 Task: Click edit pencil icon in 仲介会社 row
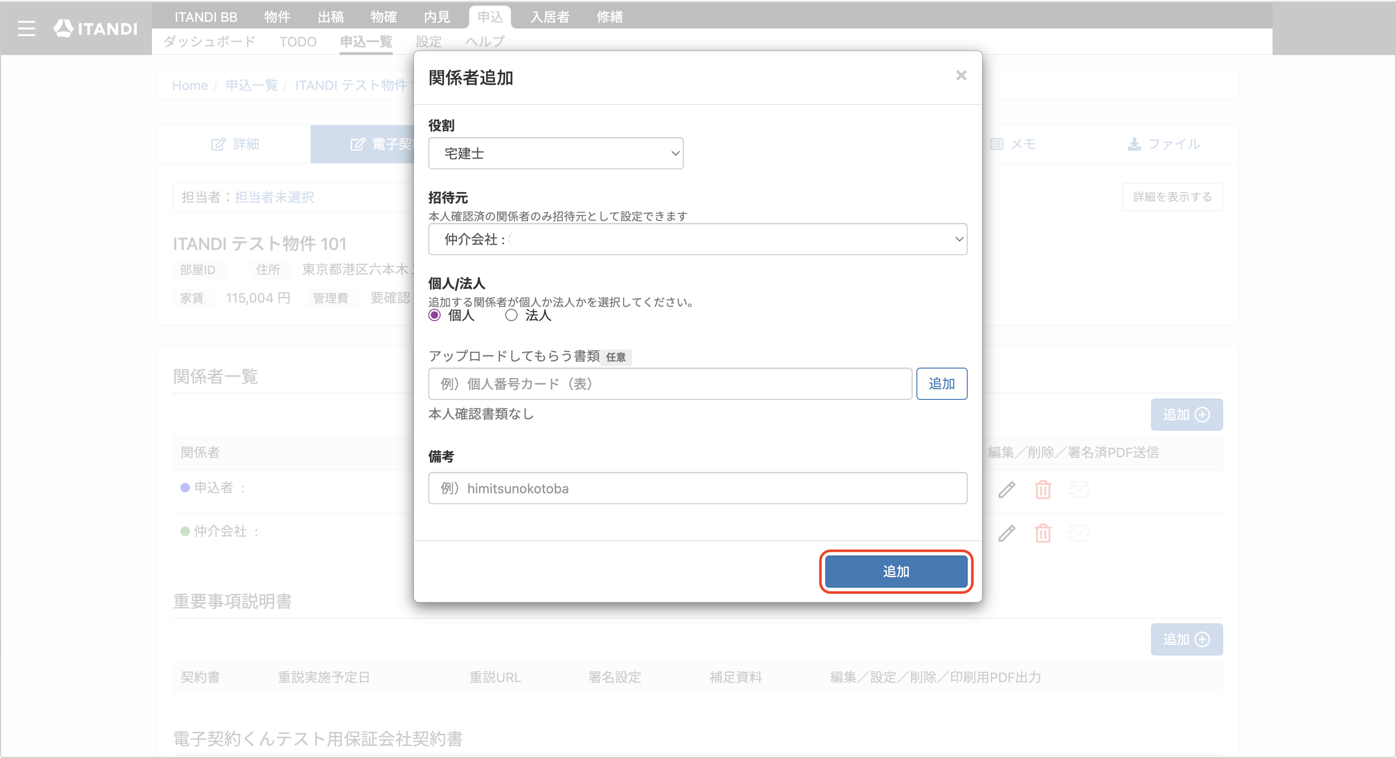click(x=1006, y=533)
